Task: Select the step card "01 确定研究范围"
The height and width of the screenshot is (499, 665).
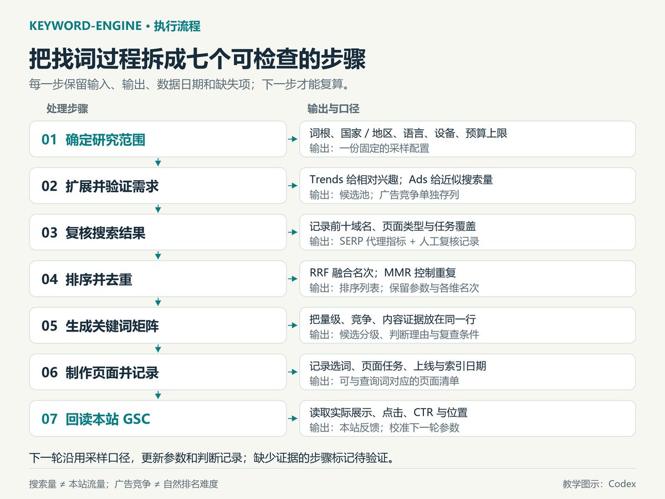Action: pyautogui.click(x=158, y=139)
